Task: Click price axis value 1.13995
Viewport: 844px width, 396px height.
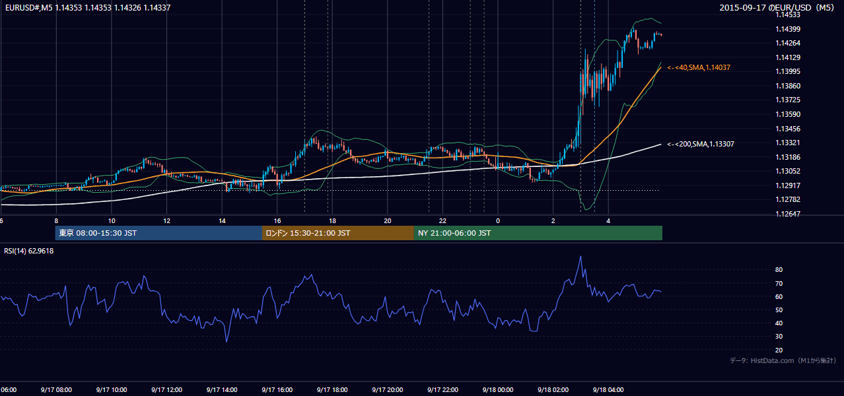Action: click(x=789, y=72)
